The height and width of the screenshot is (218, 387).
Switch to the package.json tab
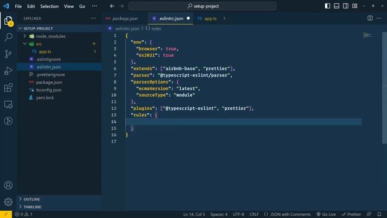tap(125, 18)
